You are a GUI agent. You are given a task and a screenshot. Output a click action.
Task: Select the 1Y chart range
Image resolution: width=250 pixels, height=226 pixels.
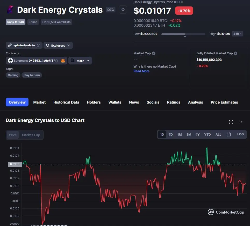pyautogui.click(x=198, y=135)
